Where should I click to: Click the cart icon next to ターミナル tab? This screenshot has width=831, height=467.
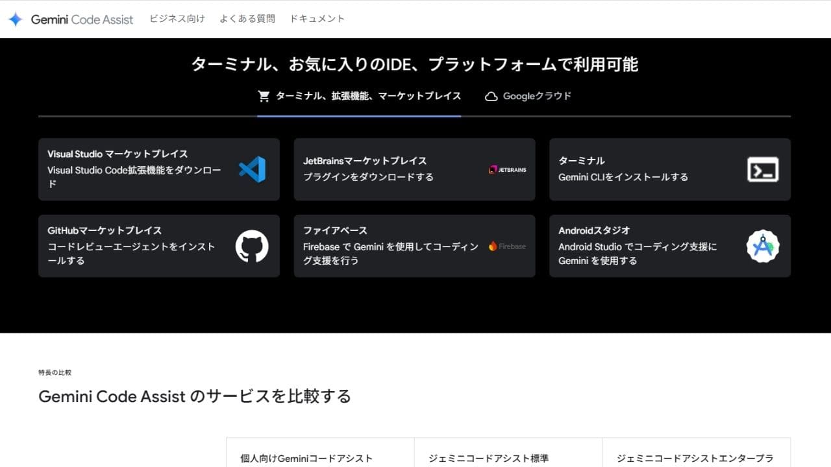click(x=264, y=95)
